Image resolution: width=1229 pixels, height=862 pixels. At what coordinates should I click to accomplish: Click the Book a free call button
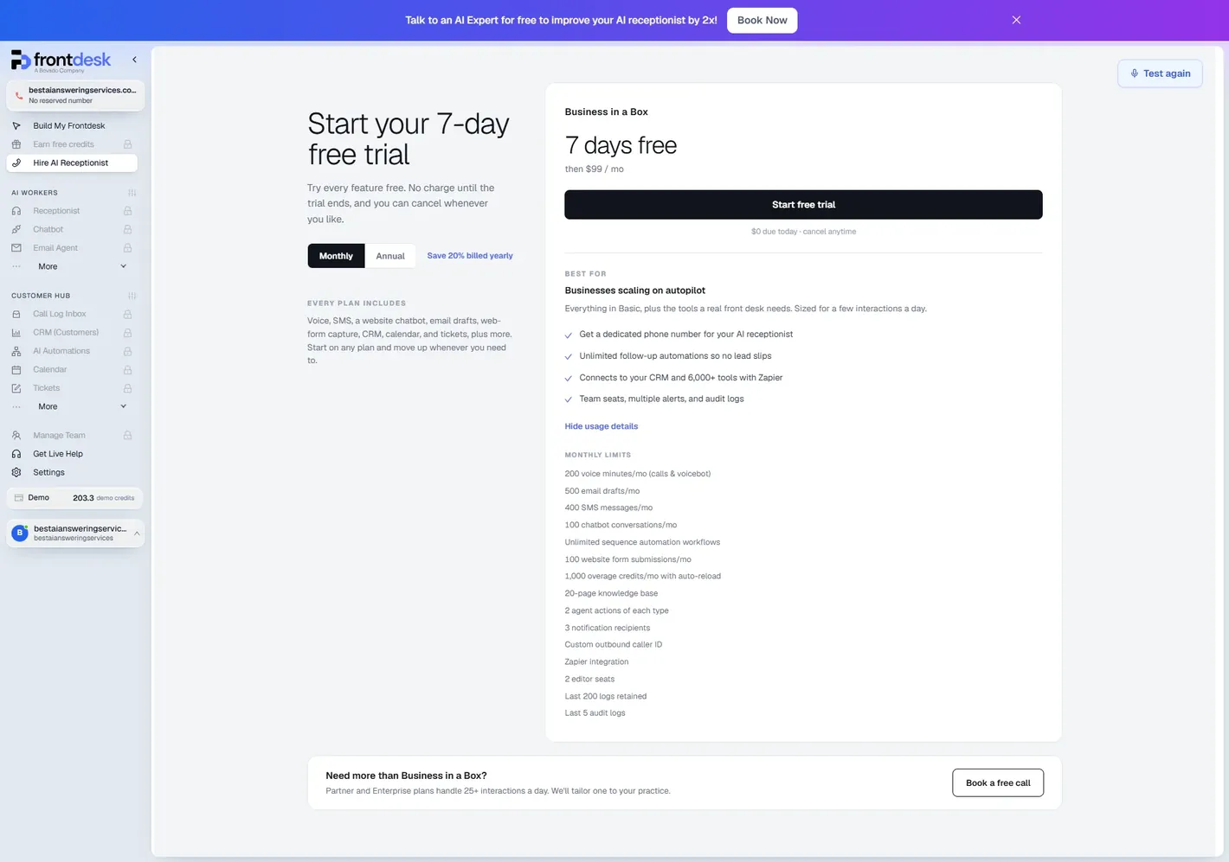[x=998, y=783]
